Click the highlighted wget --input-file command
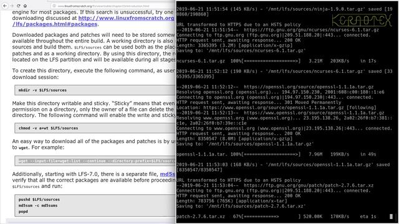399x224 pixels. click(97, 161)
